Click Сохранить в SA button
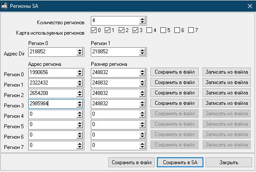This screenshot has width=256, height=172. (x=180, y=162)
